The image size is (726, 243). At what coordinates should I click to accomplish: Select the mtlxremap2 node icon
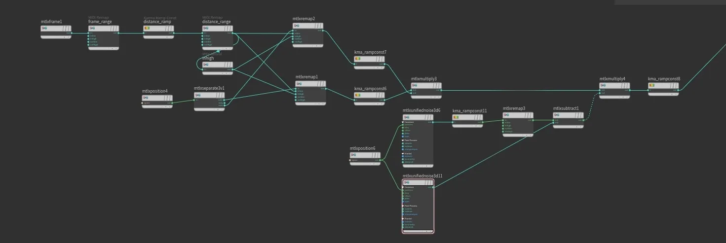(x=296, y=26)
